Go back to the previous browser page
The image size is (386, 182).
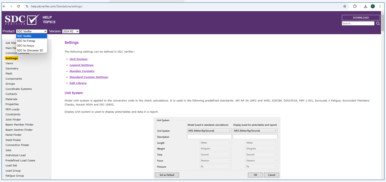[x=4, y=6]
